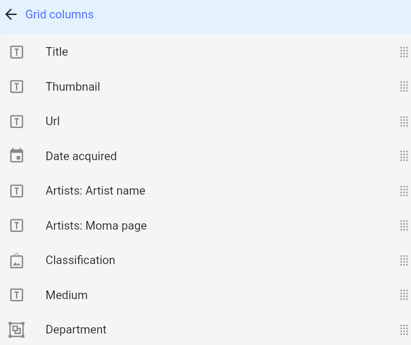Click the text icon beside Medium
The height and width of the screenshot is (345, 411).
17,295
